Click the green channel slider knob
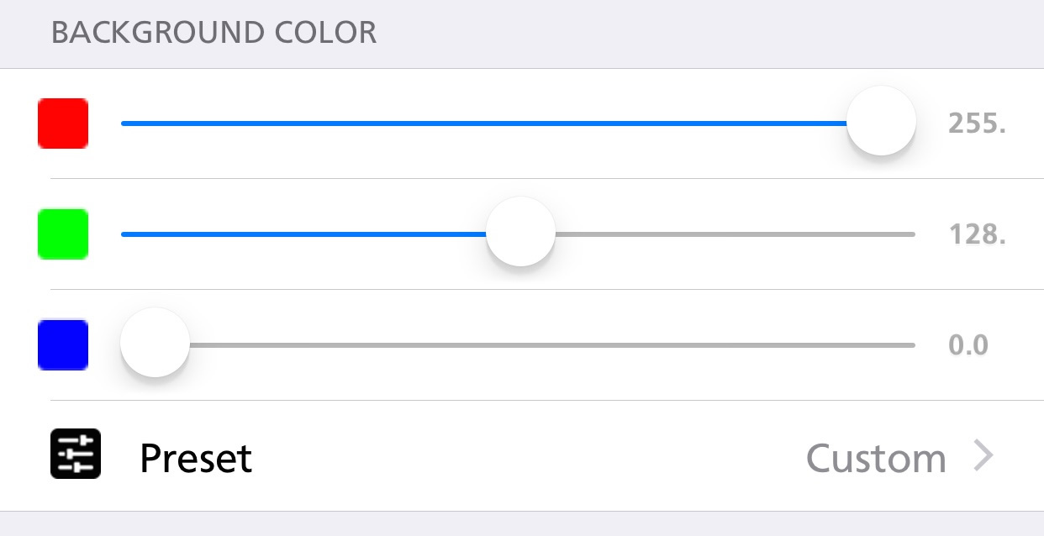Viewport: 1044px width, 536px height. pos(521,232)
